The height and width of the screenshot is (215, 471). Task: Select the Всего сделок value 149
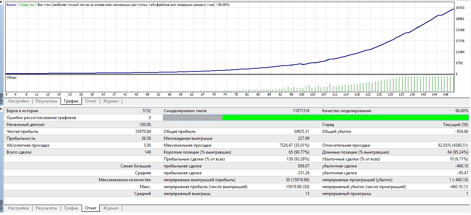click(x=147, y=152)
